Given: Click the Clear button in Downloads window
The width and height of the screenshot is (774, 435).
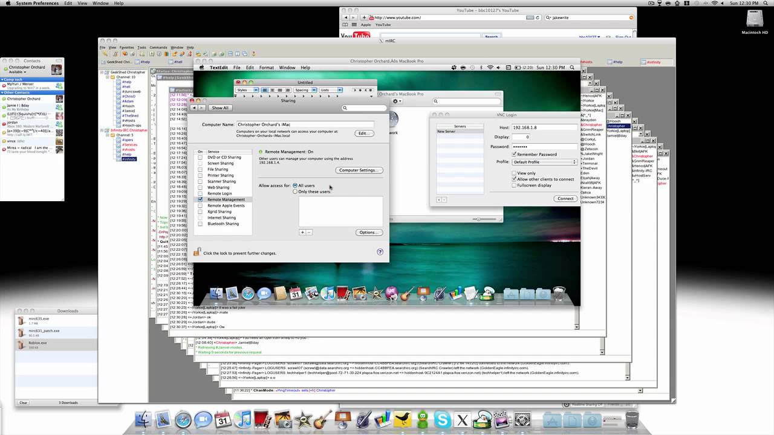Looking at the screenshot, I should (23, 402).
